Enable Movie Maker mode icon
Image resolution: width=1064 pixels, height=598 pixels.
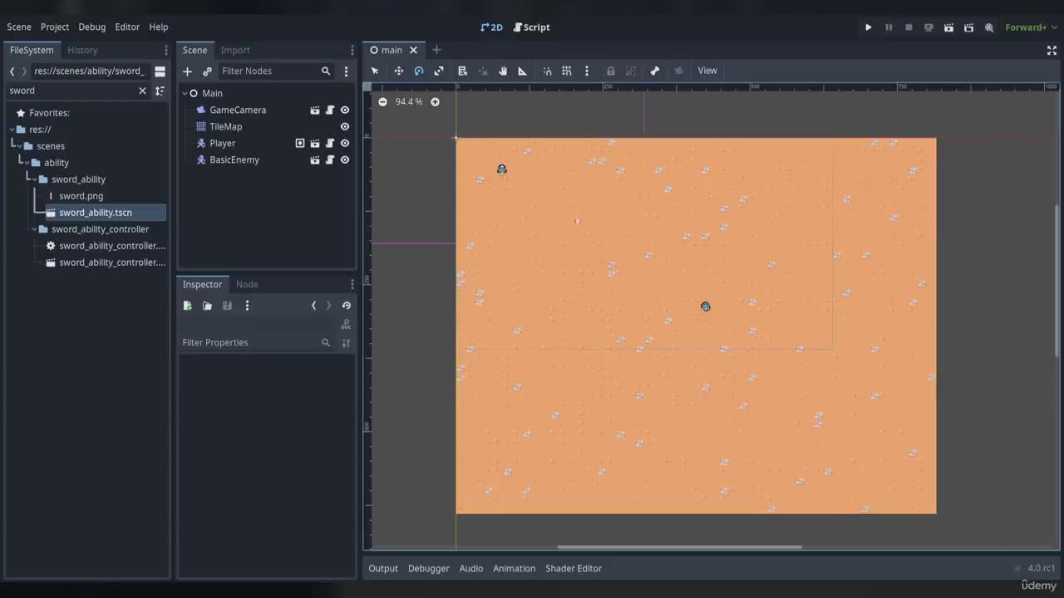point(989,27)
